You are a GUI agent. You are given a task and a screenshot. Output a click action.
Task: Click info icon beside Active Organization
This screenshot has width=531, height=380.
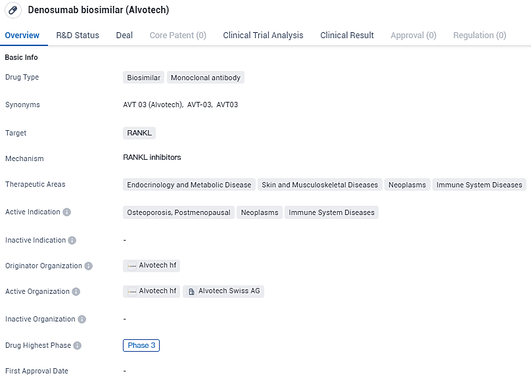pos(76,292)
